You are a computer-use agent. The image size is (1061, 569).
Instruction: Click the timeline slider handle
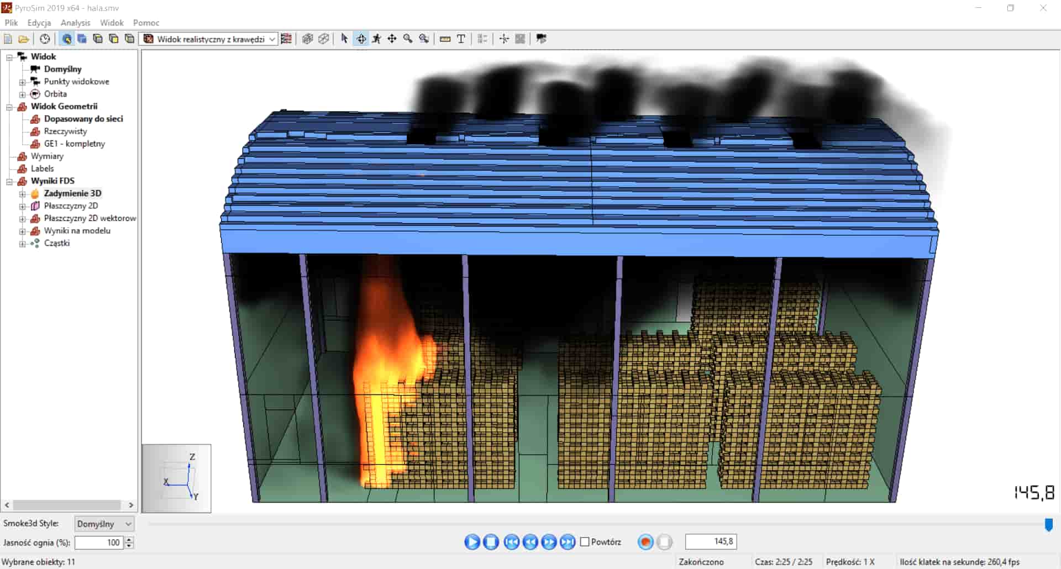coord(1048,524)
